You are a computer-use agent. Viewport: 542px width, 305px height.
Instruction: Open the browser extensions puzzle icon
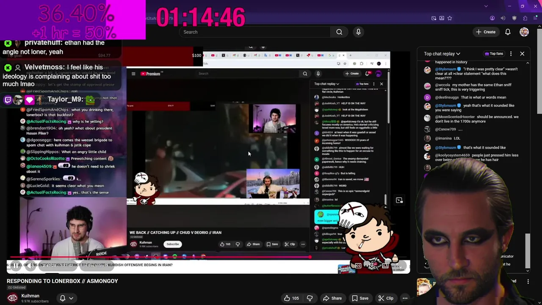pos(525,18)
